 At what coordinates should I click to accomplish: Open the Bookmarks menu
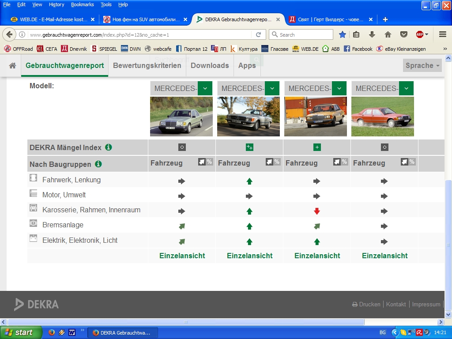point(82,4)
